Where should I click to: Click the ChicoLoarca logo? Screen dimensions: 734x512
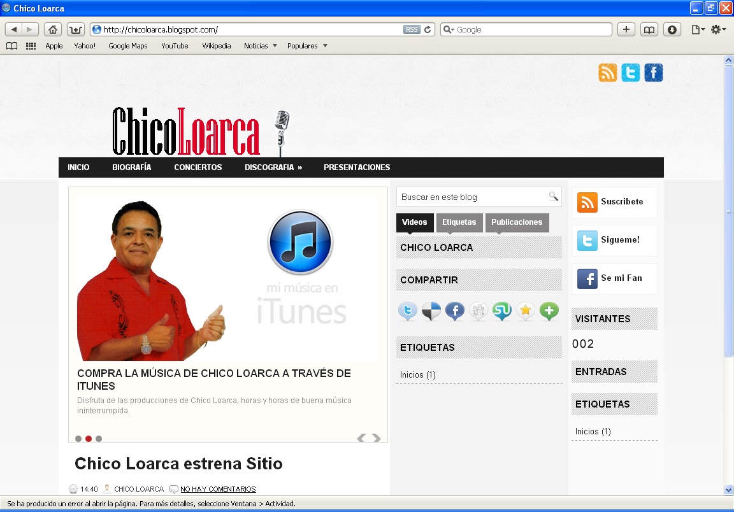coord(200,132)
